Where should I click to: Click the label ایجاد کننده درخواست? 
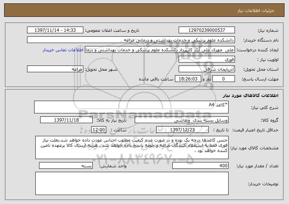click(x=257, y=50)
